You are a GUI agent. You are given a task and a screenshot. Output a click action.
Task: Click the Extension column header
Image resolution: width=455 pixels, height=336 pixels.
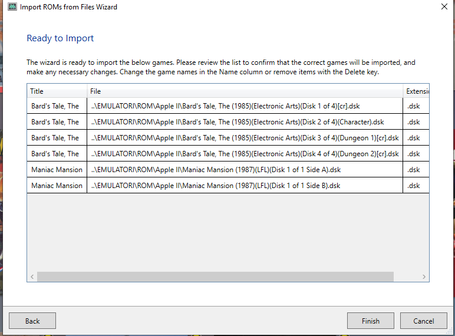(416, 91)
